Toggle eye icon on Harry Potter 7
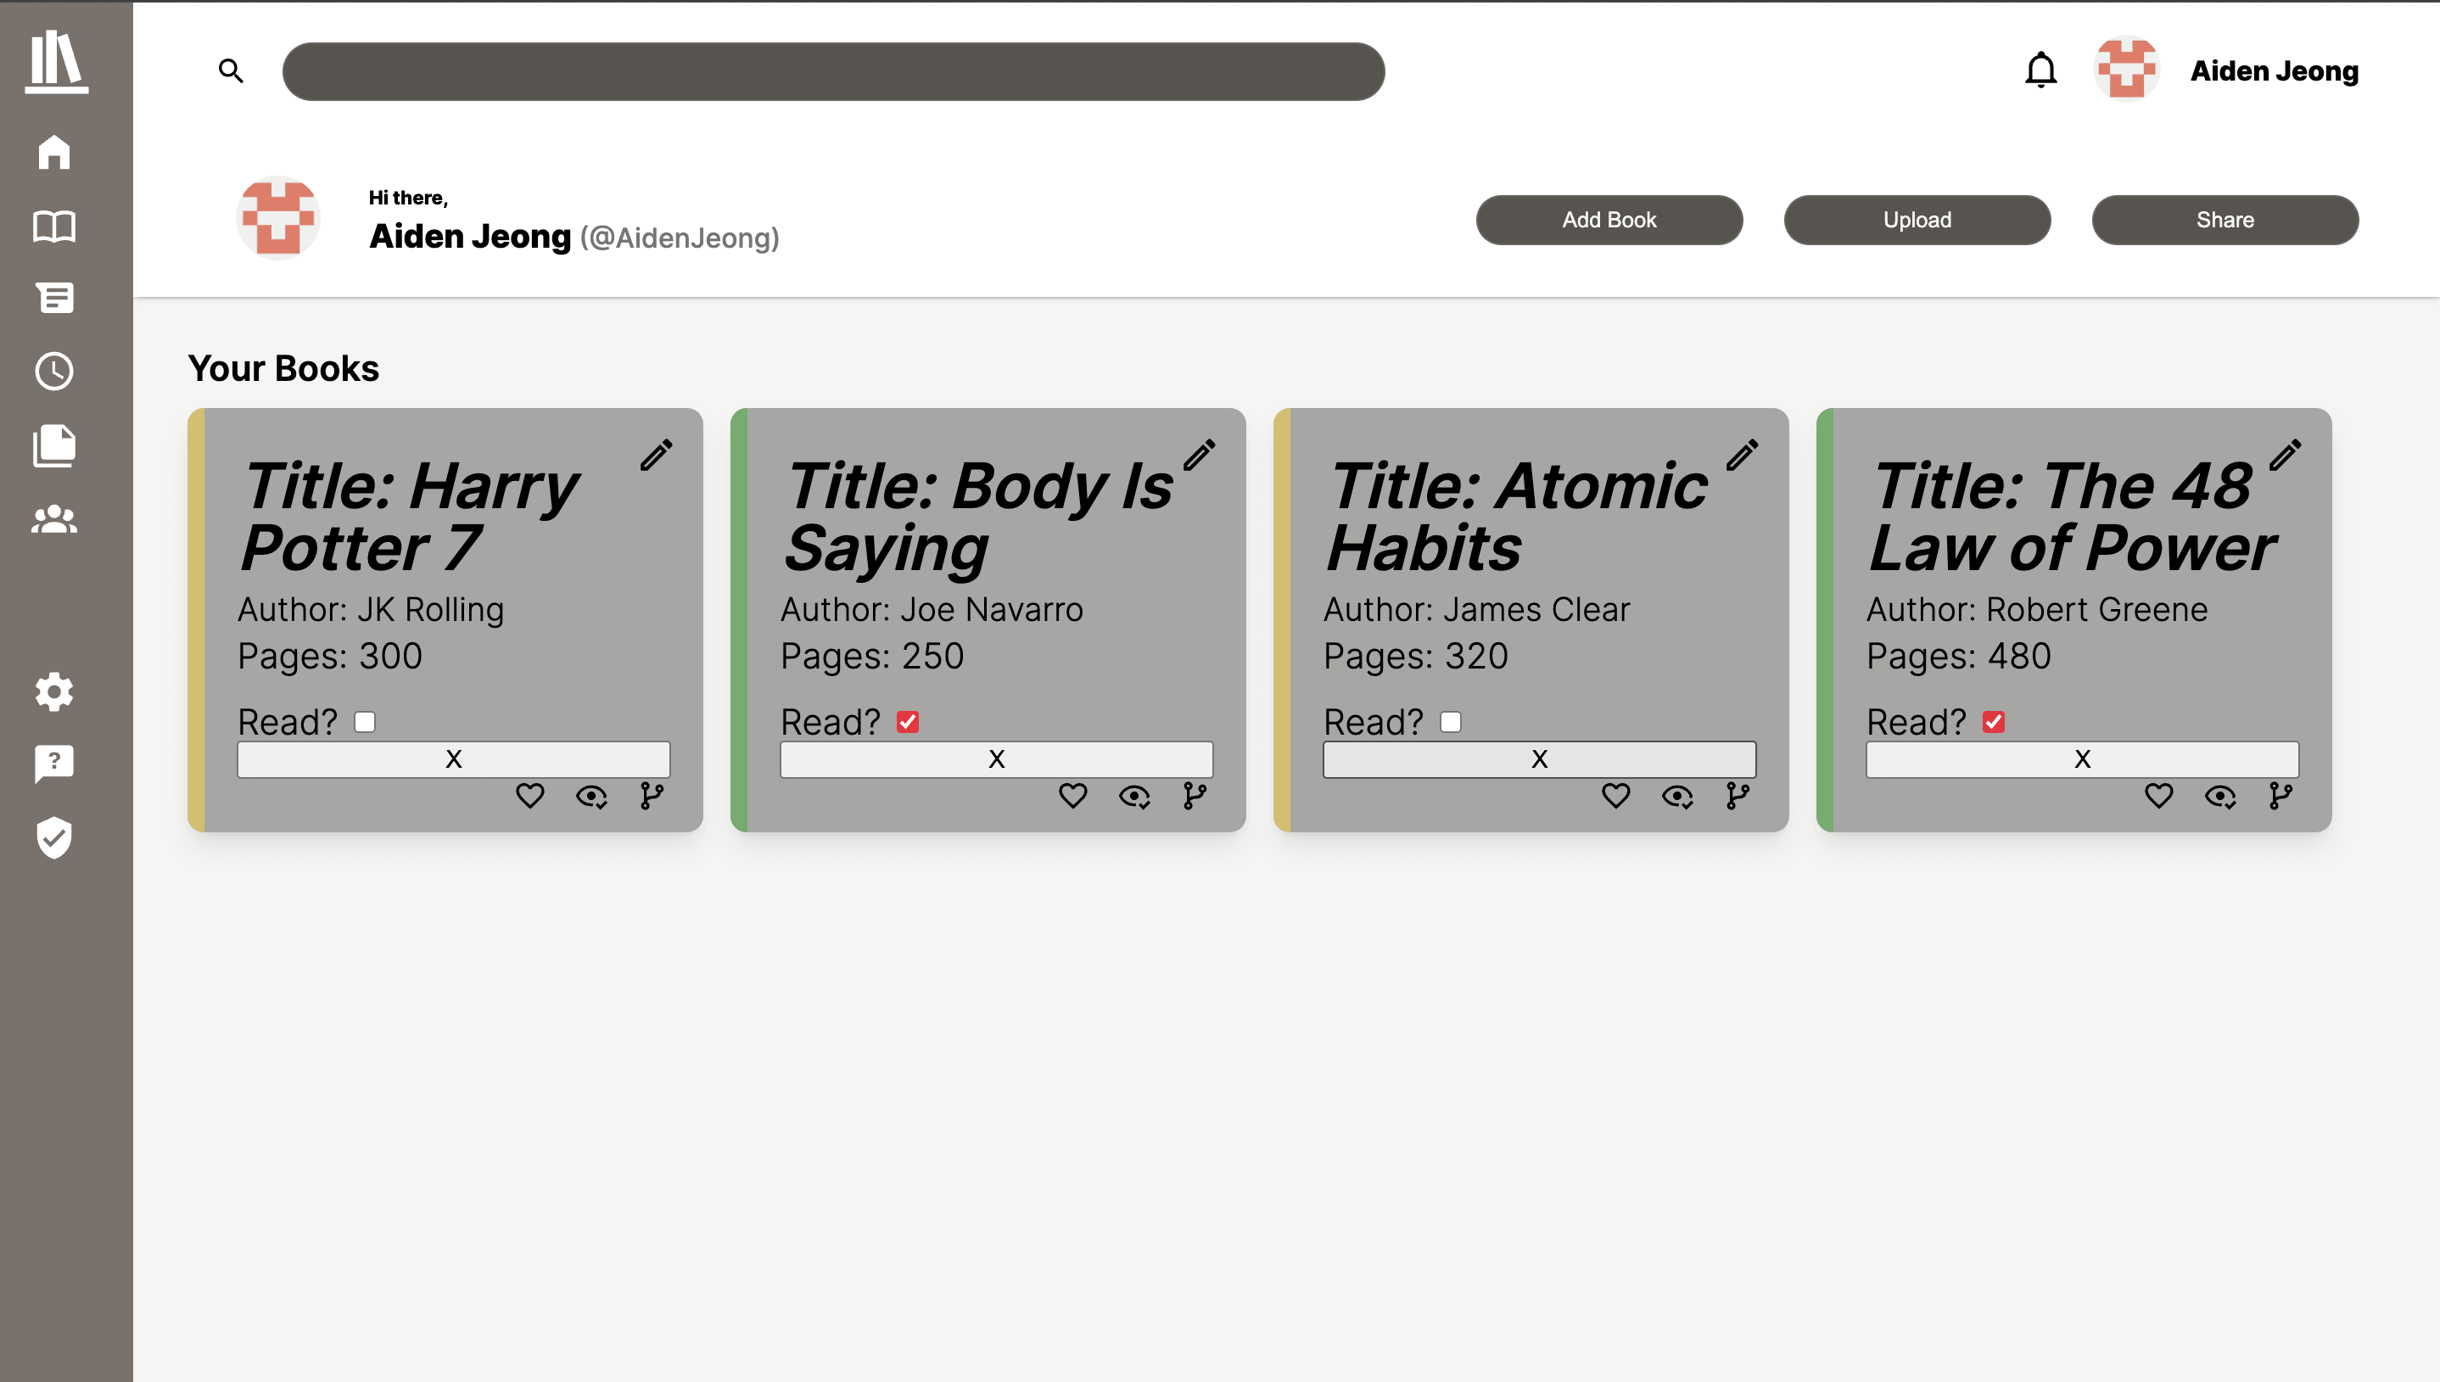Screen dimensions: 2440x1382 point(591,797)
